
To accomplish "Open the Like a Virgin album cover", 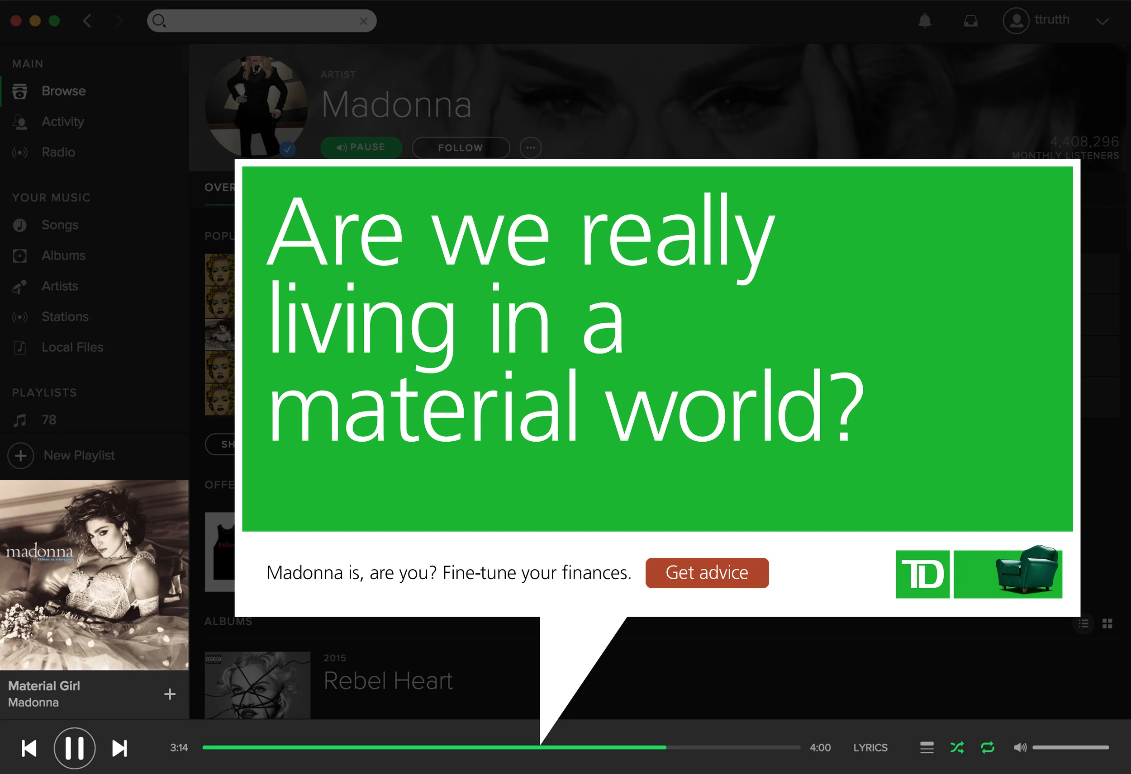I will pyautogui.click(x=94, y=575).
